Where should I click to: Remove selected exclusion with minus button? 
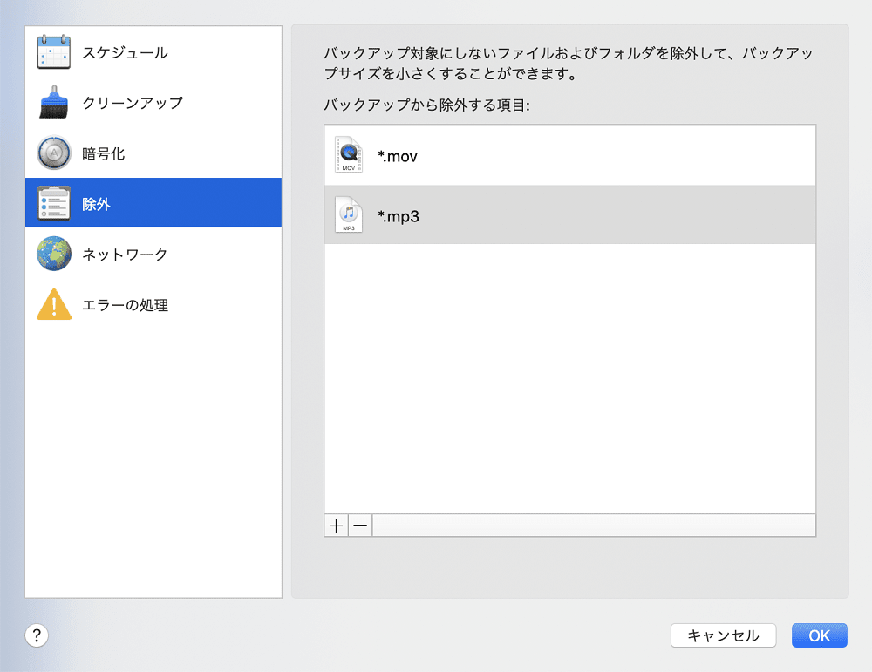point(360,526)
